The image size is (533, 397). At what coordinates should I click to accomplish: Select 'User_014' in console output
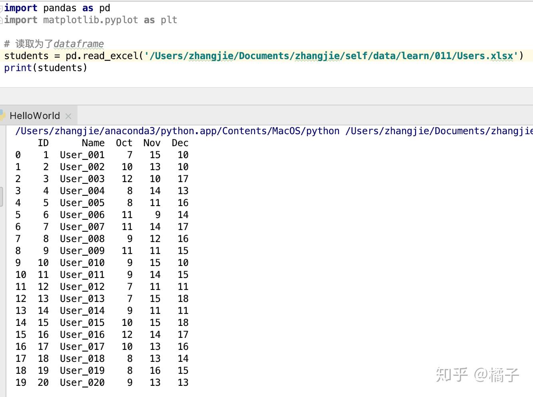pos(82,311)
